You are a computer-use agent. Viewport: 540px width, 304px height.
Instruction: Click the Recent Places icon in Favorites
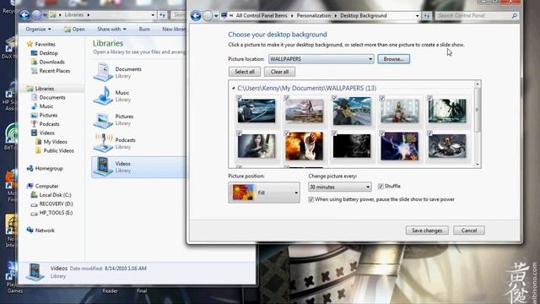click(x=34, y=71)
